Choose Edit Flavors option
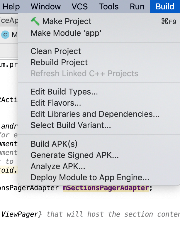 tap(56, 103)
